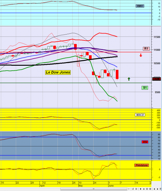Screen dimensions: 162x191
Task: Click the red down arrow marker
Action: coord(141,55)
